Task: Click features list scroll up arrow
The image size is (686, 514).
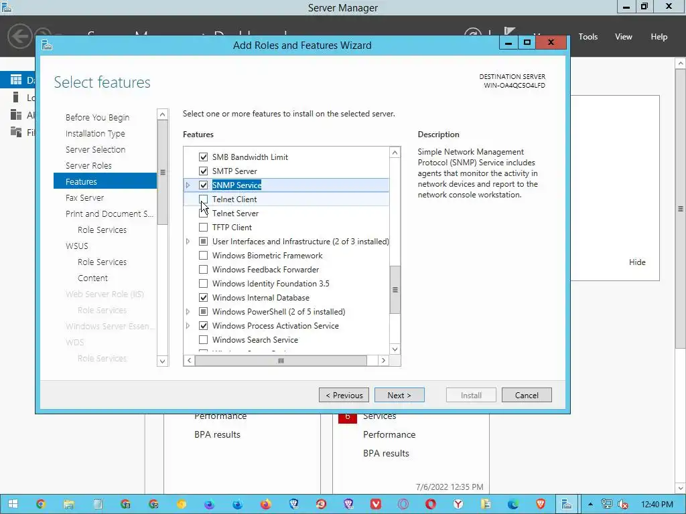Action: pos(395,153)
